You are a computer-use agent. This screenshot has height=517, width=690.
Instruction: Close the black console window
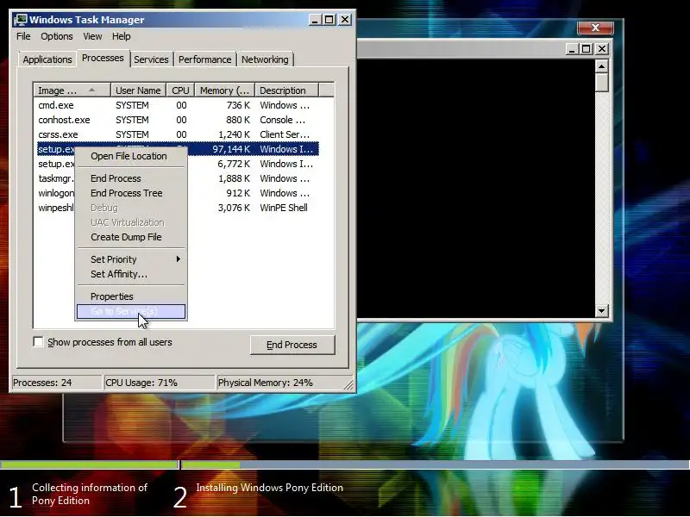coord(601,49)
